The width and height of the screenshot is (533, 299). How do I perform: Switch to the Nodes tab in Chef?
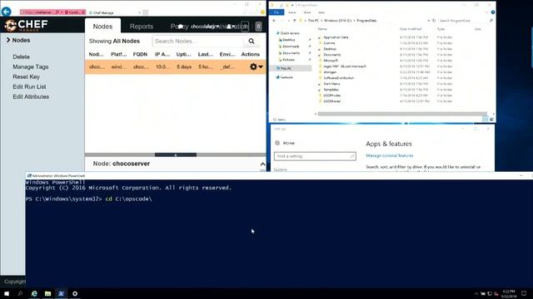(102, 26)
